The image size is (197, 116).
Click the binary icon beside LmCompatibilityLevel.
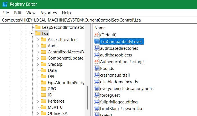97,41
